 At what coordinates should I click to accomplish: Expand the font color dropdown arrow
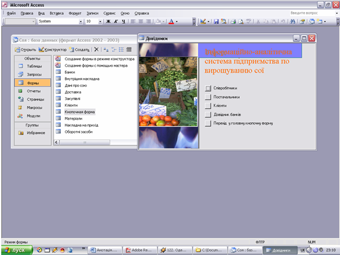pos(177,21)
